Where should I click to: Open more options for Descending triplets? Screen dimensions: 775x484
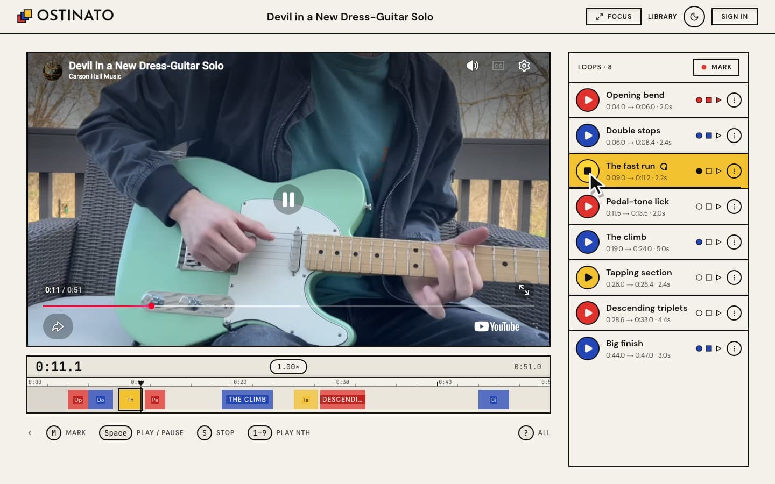(x=734, y=313)
